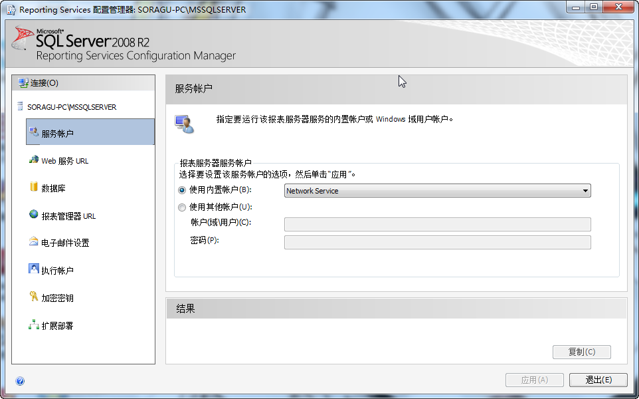
Task: Maximize the configuration manager window
Action: coord(594,7)
